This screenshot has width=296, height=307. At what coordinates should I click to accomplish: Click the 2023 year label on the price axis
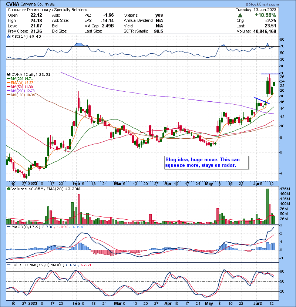33,184
